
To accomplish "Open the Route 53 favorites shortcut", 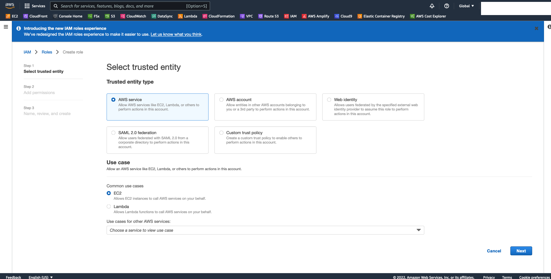I will click(x=269, y=16).
